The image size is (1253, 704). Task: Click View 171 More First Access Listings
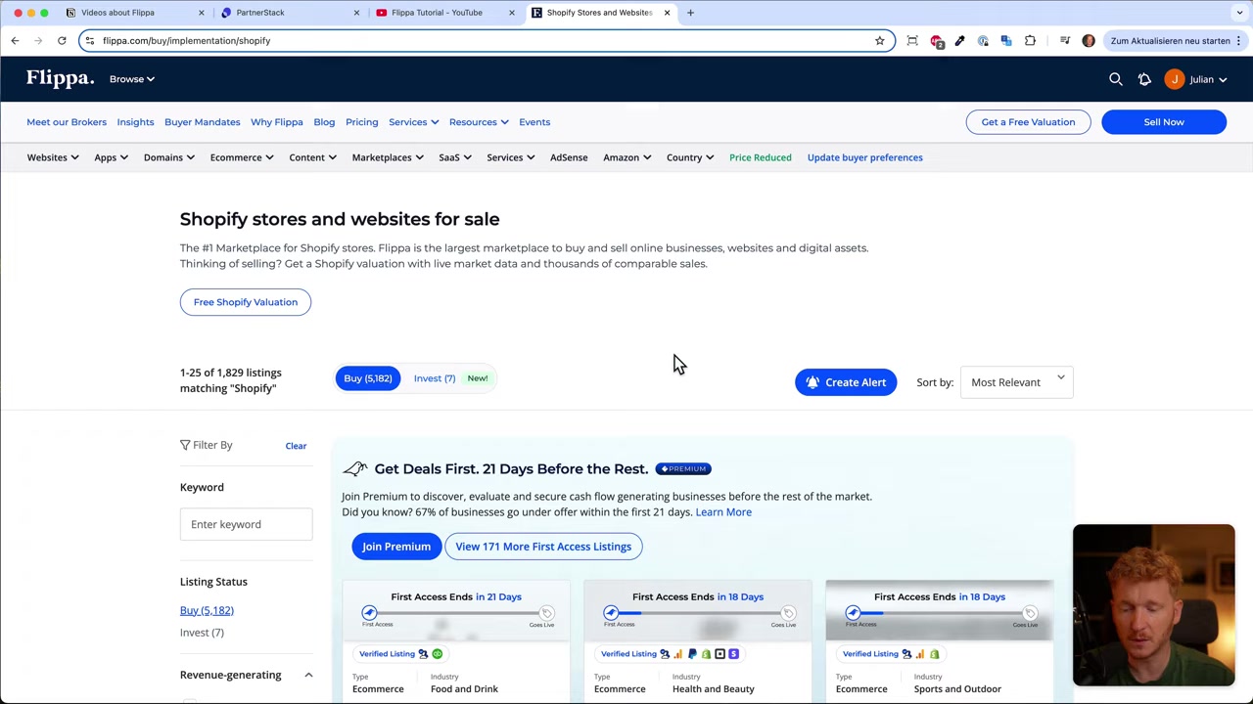coord(543,547)
